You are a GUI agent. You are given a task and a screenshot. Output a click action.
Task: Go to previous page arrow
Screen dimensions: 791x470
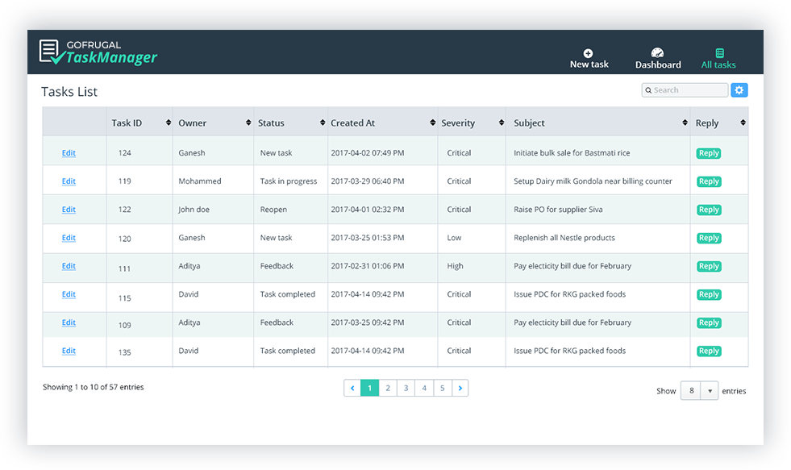[x=352, y=389]
